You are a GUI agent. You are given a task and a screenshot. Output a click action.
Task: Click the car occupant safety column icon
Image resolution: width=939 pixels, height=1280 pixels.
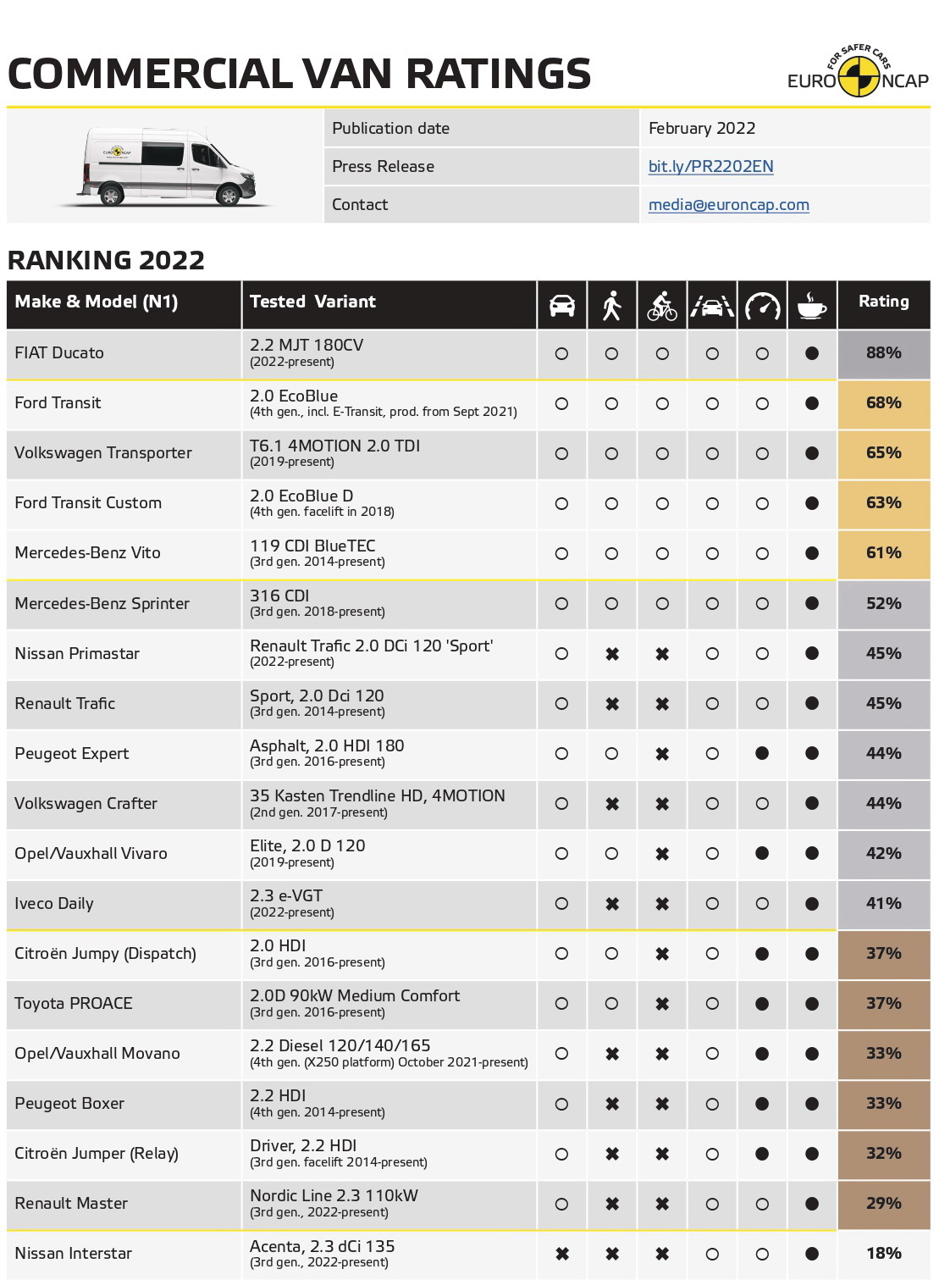click(561, 305)
